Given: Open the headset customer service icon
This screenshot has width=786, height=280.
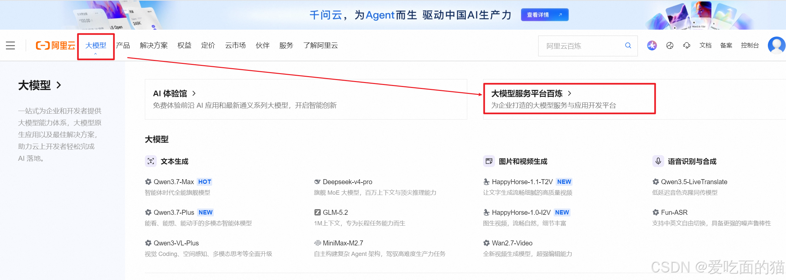Looking at the screenshot, I should coord(687,45).
